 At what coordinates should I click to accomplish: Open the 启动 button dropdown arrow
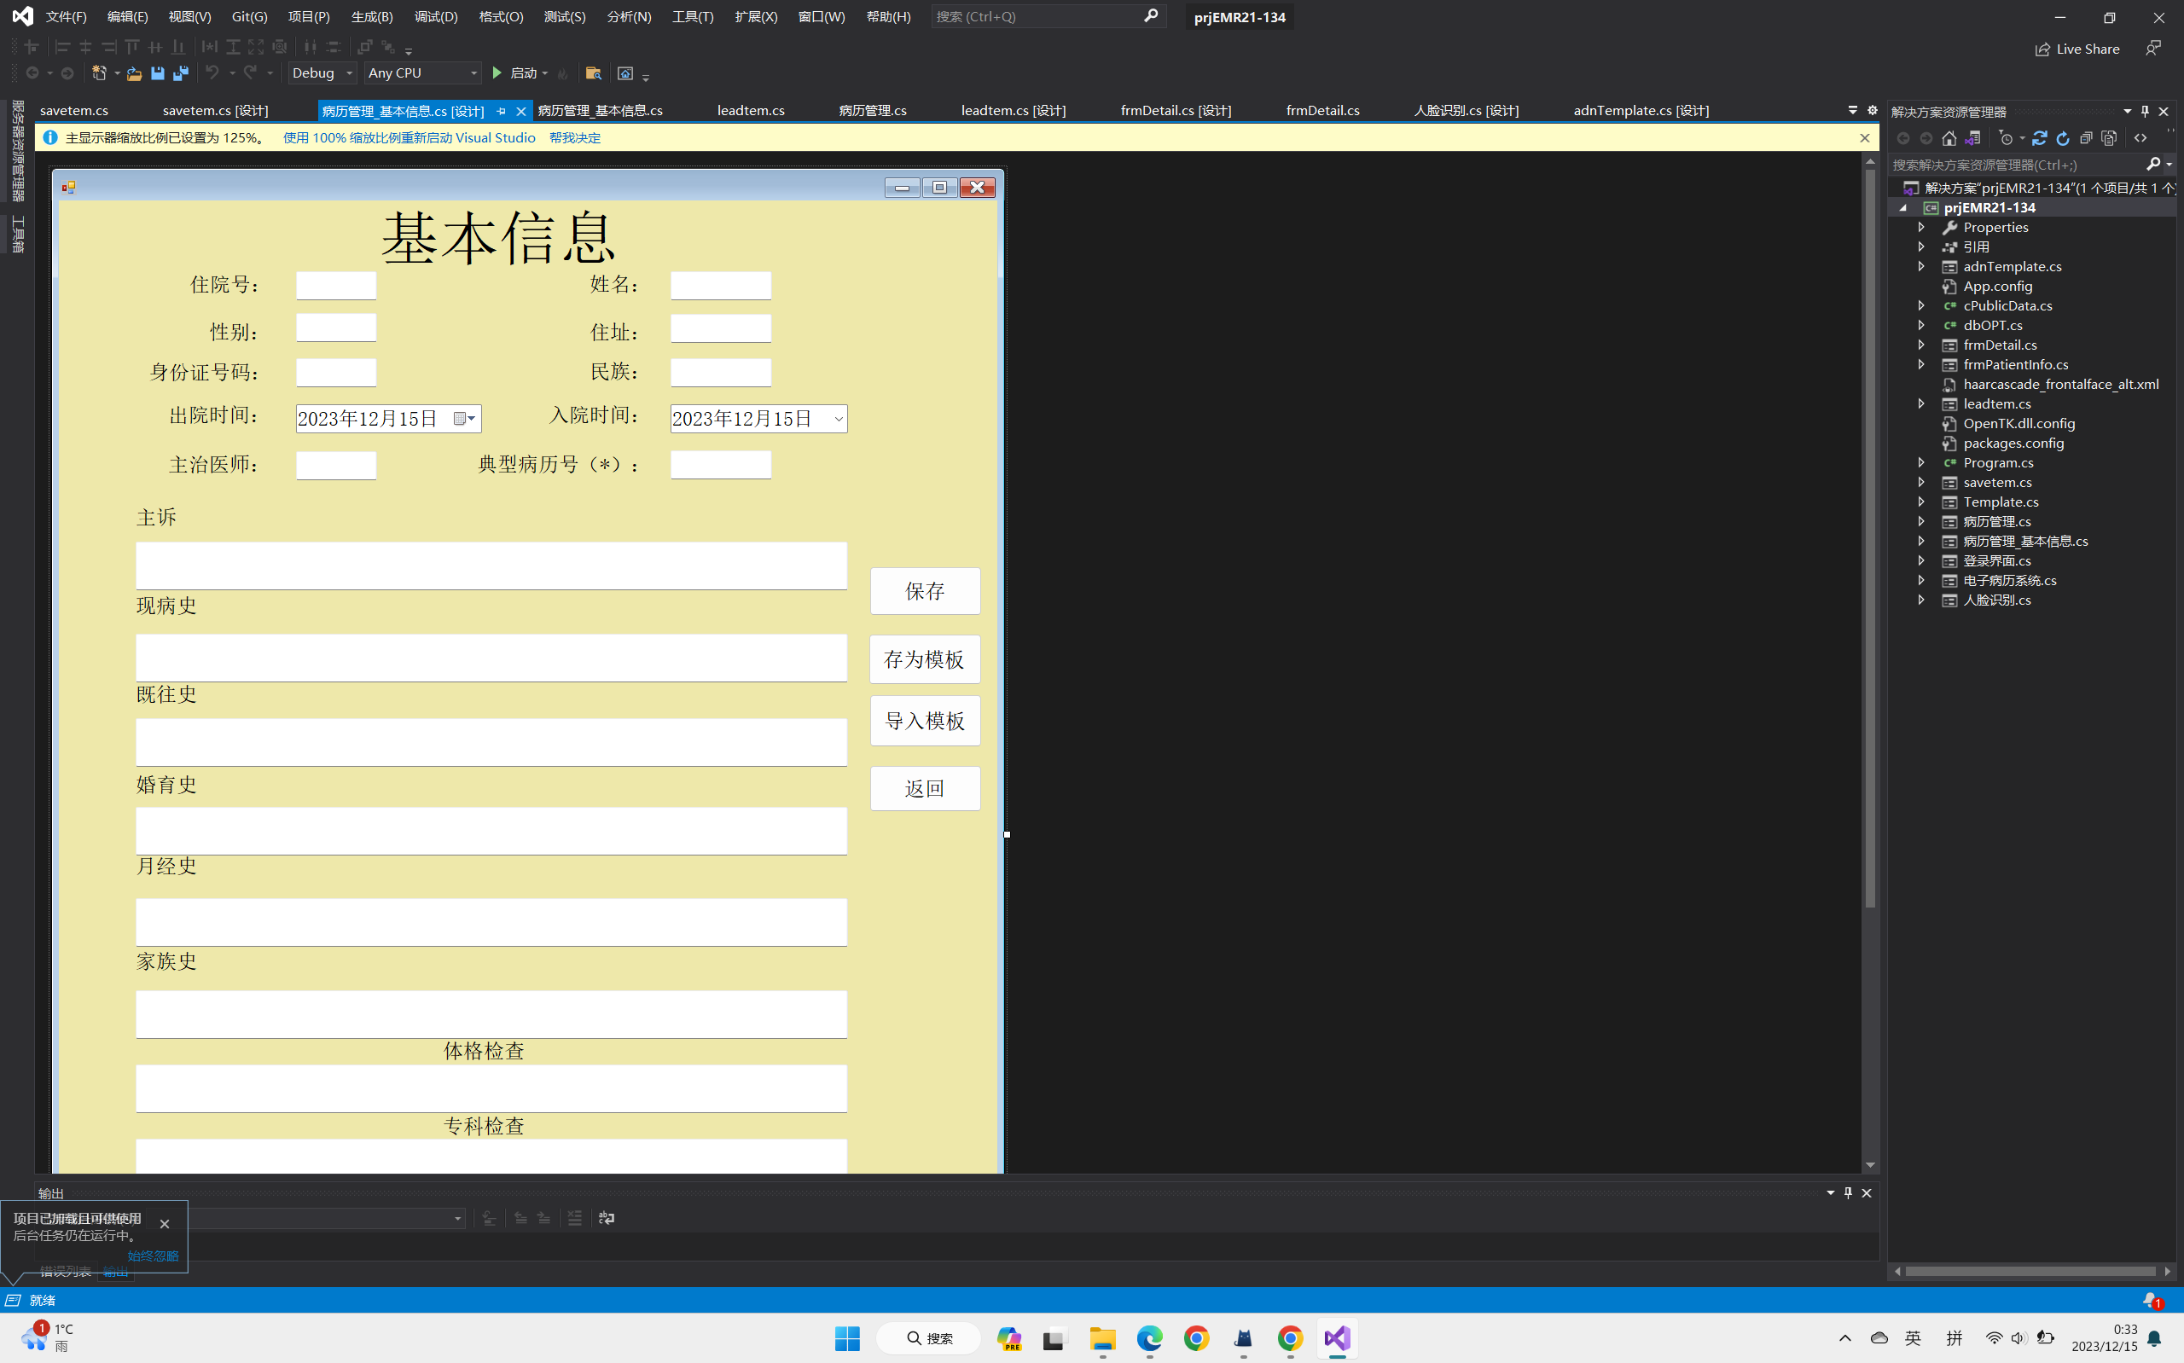[x=545, y=73]
